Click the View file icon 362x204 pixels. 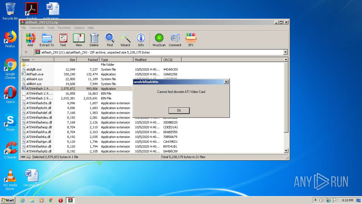[x=79, y=40]
